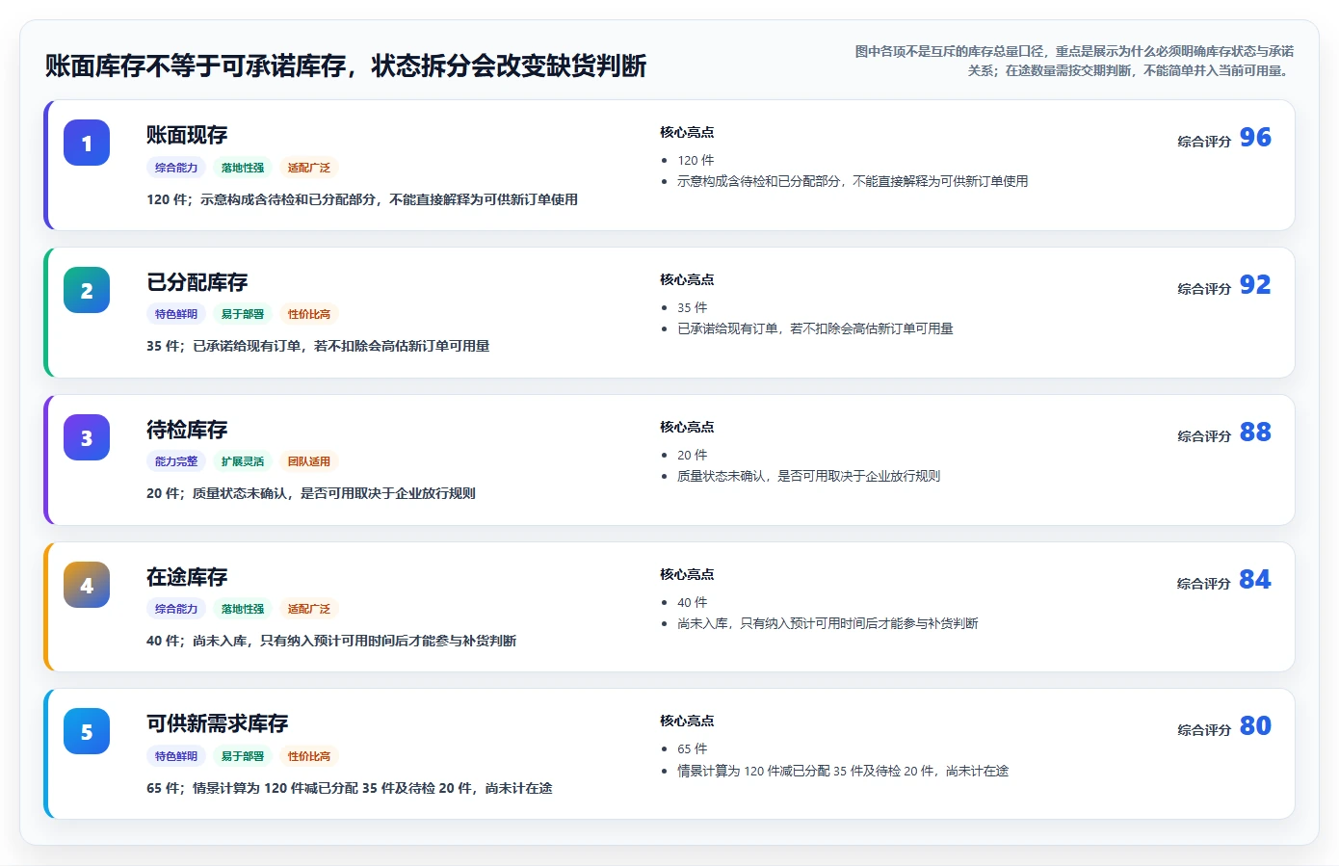Click the 能力完整 tag under 待检库存
Image resolution: width=1339 pixels, height=866 pixels.
click(x=176, y=461)
